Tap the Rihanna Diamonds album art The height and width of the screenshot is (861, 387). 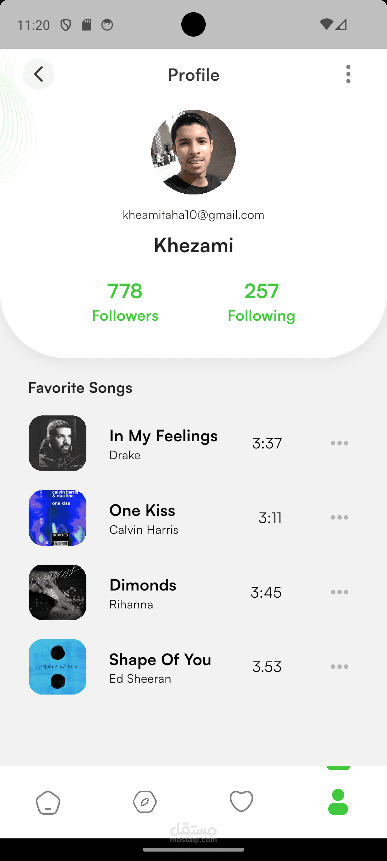coord(58,592)
